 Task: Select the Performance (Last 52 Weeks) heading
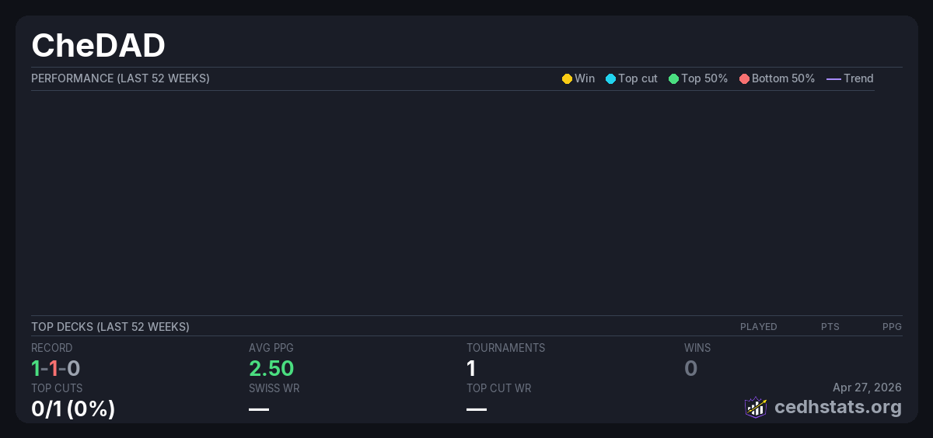(121, 78)
